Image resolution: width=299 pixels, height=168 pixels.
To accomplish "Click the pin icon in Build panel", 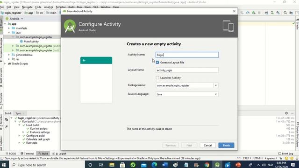I will [6, 126].
